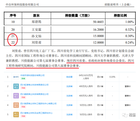The image size is (140, 121).
Task: Click the 持股数量（万股） column header
Action: tap(77, 16)
